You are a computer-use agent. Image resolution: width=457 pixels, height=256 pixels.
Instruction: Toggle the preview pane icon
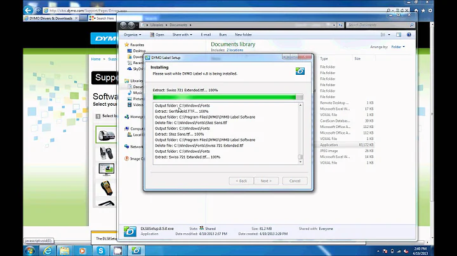(x=399, y=35)
